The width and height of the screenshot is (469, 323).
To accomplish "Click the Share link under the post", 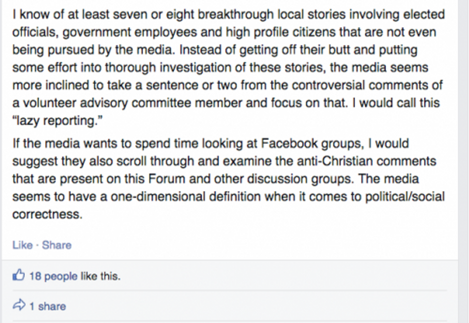I will [x=56, y=245].
